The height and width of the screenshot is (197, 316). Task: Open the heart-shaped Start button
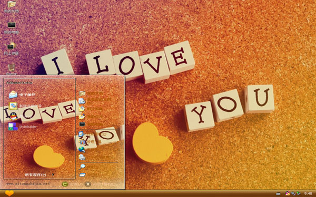click(9, 193)
